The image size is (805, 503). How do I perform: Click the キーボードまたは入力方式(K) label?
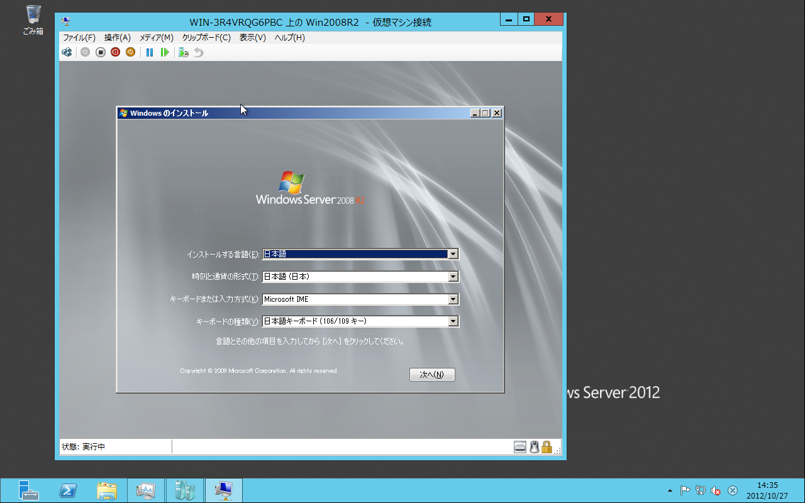tap(214, 299)
